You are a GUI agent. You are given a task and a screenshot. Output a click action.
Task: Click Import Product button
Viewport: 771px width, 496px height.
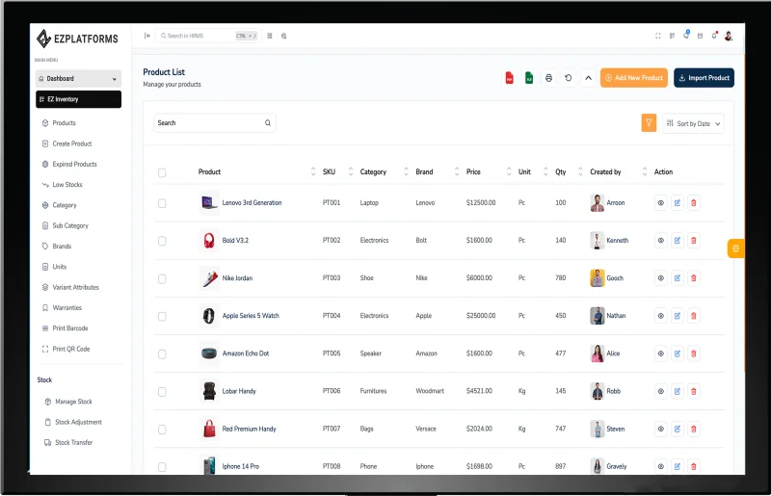coord(704,78)
